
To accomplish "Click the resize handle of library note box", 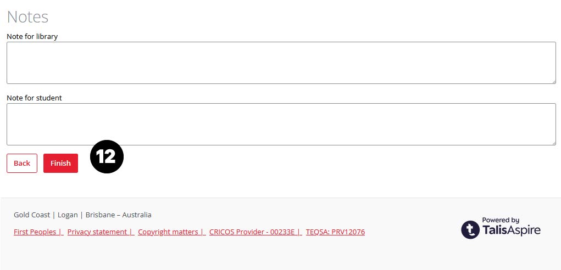I will pyautogui.click(x=553, y=81).
